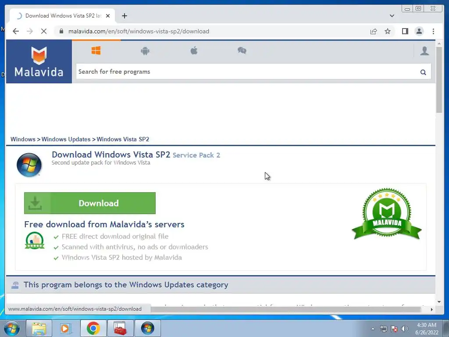This screenshot has height=337, width=449.
Task: Select the Apple Mac platform icon
Action: coord(194,50)
